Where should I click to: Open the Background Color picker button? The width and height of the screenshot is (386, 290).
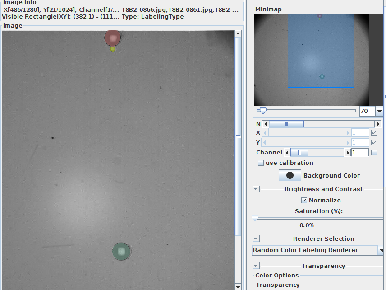coord(290,175)
